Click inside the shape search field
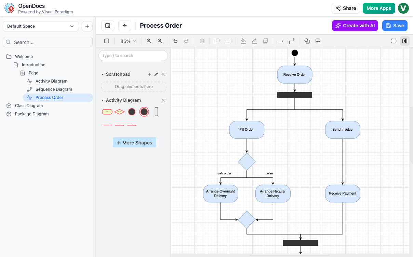This screenshot has width=413, height=257. coord(133,55)
